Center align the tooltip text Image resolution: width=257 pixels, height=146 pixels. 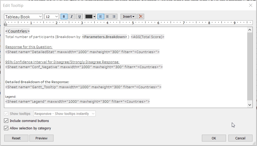point(107,17)
